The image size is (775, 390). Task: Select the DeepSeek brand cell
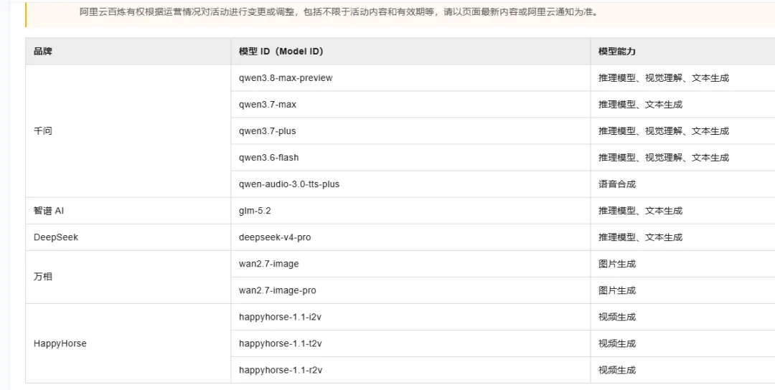(x=128, y=237)
